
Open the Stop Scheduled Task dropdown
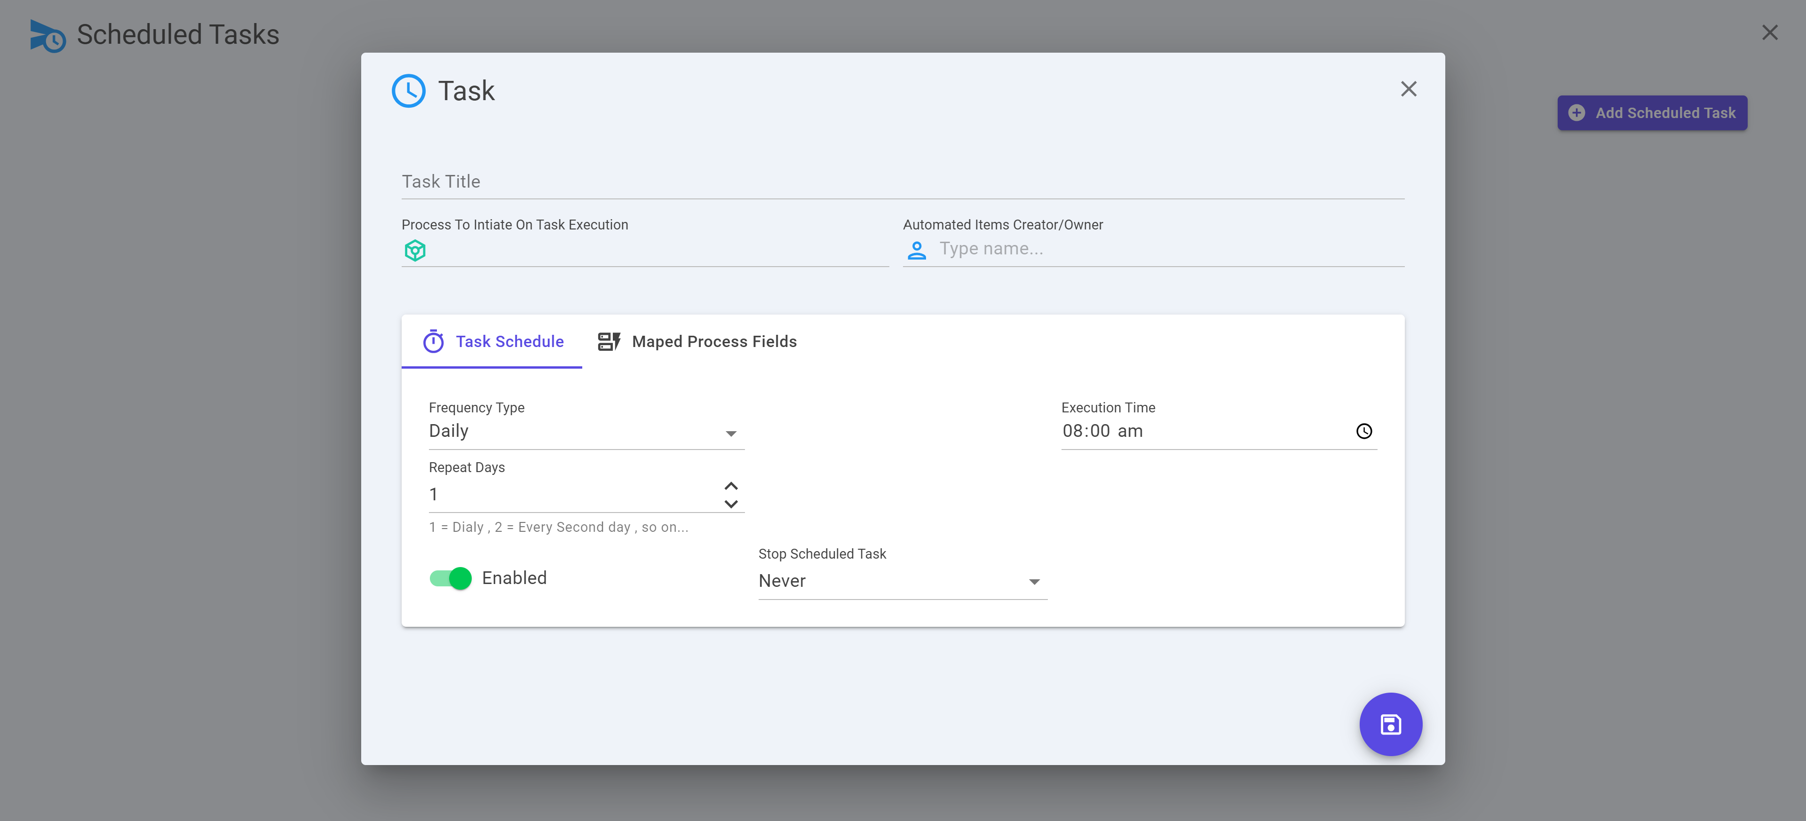click(x=903, y=581)
